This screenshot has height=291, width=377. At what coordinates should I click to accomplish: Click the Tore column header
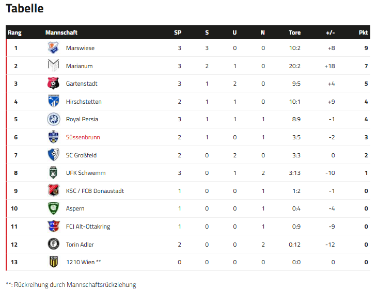coord(294,33)
